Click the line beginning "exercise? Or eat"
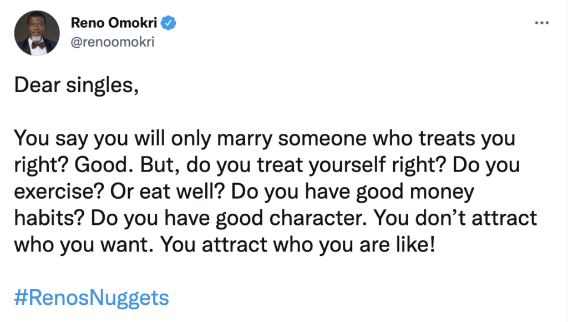Image resolution: width=568 pixels, height=322 pixels. tap(244, 192)
